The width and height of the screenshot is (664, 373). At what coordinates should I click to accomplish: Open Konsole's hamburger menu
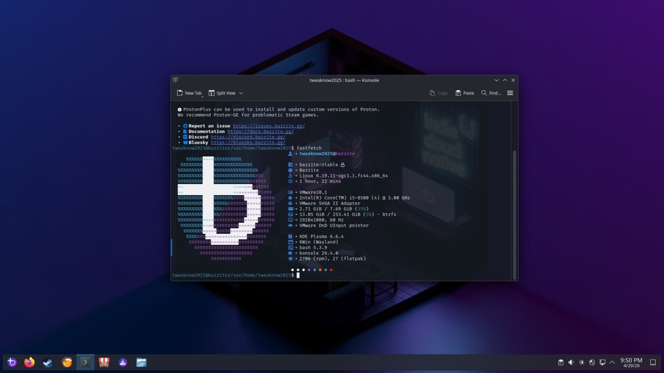510,93
